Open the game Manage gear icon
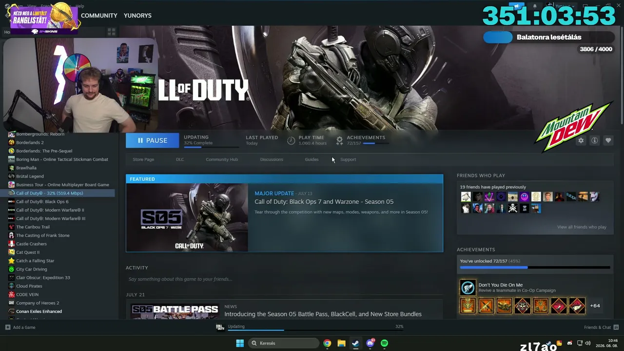 (581, 140)
